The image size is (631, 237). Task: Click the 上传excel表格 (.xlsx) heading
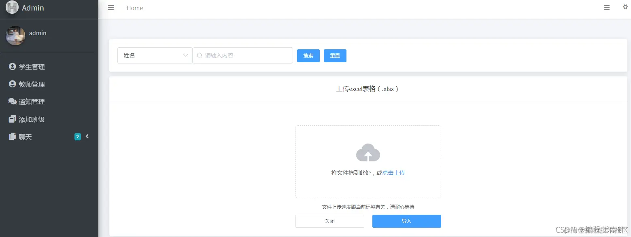click(x=368, y=89)
